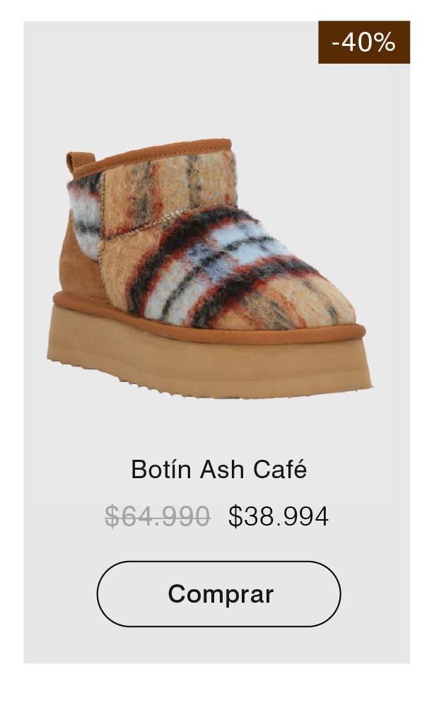This screenshot has height=701, width=422.
Task: Click the word Ash in the product name
Action: point(222,470)
